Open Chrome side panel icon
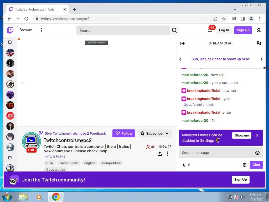Viewport: 269px width, 202px height. [242, 19]
